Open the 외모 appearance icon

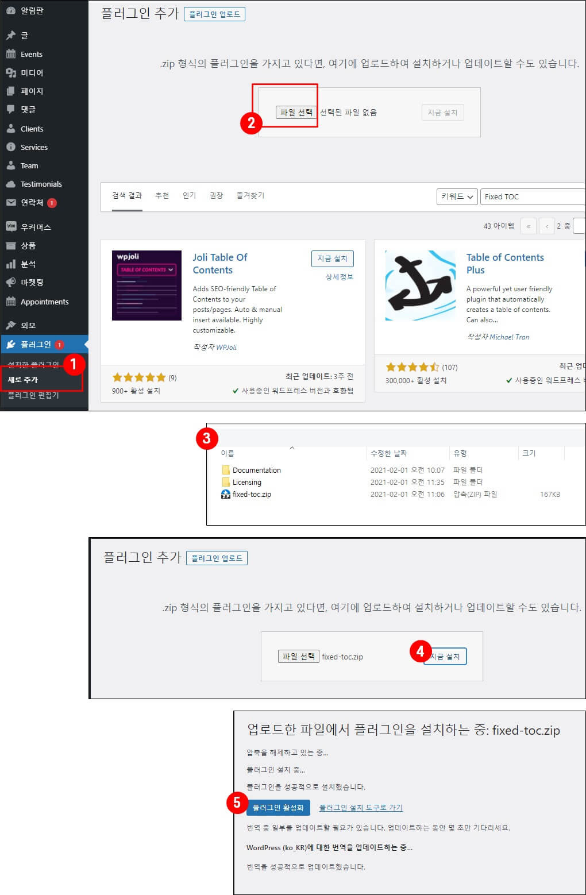pos(11,325)
